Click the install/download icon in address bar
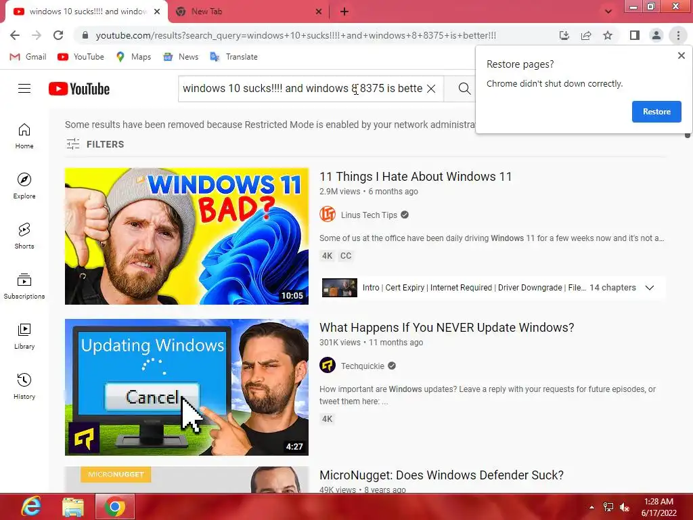The height and width of the screenshot is (520, 693). pyautogui.click(x=564, y=35)
